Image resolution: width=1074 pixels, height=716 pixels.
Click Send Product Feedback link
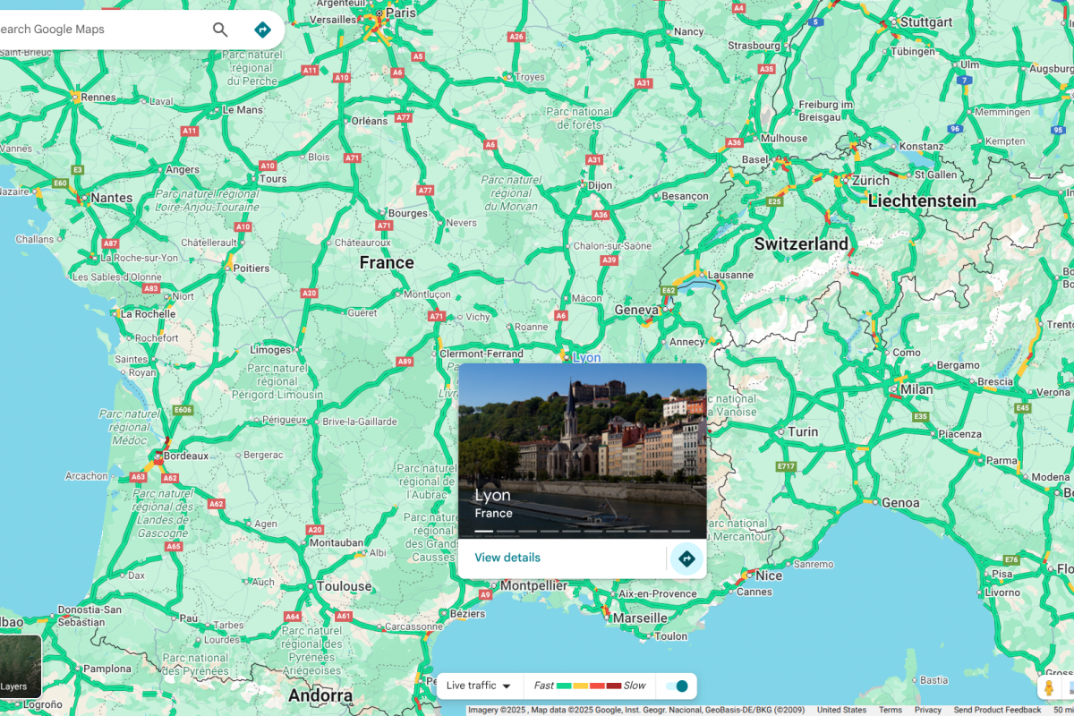click(997, 710)
